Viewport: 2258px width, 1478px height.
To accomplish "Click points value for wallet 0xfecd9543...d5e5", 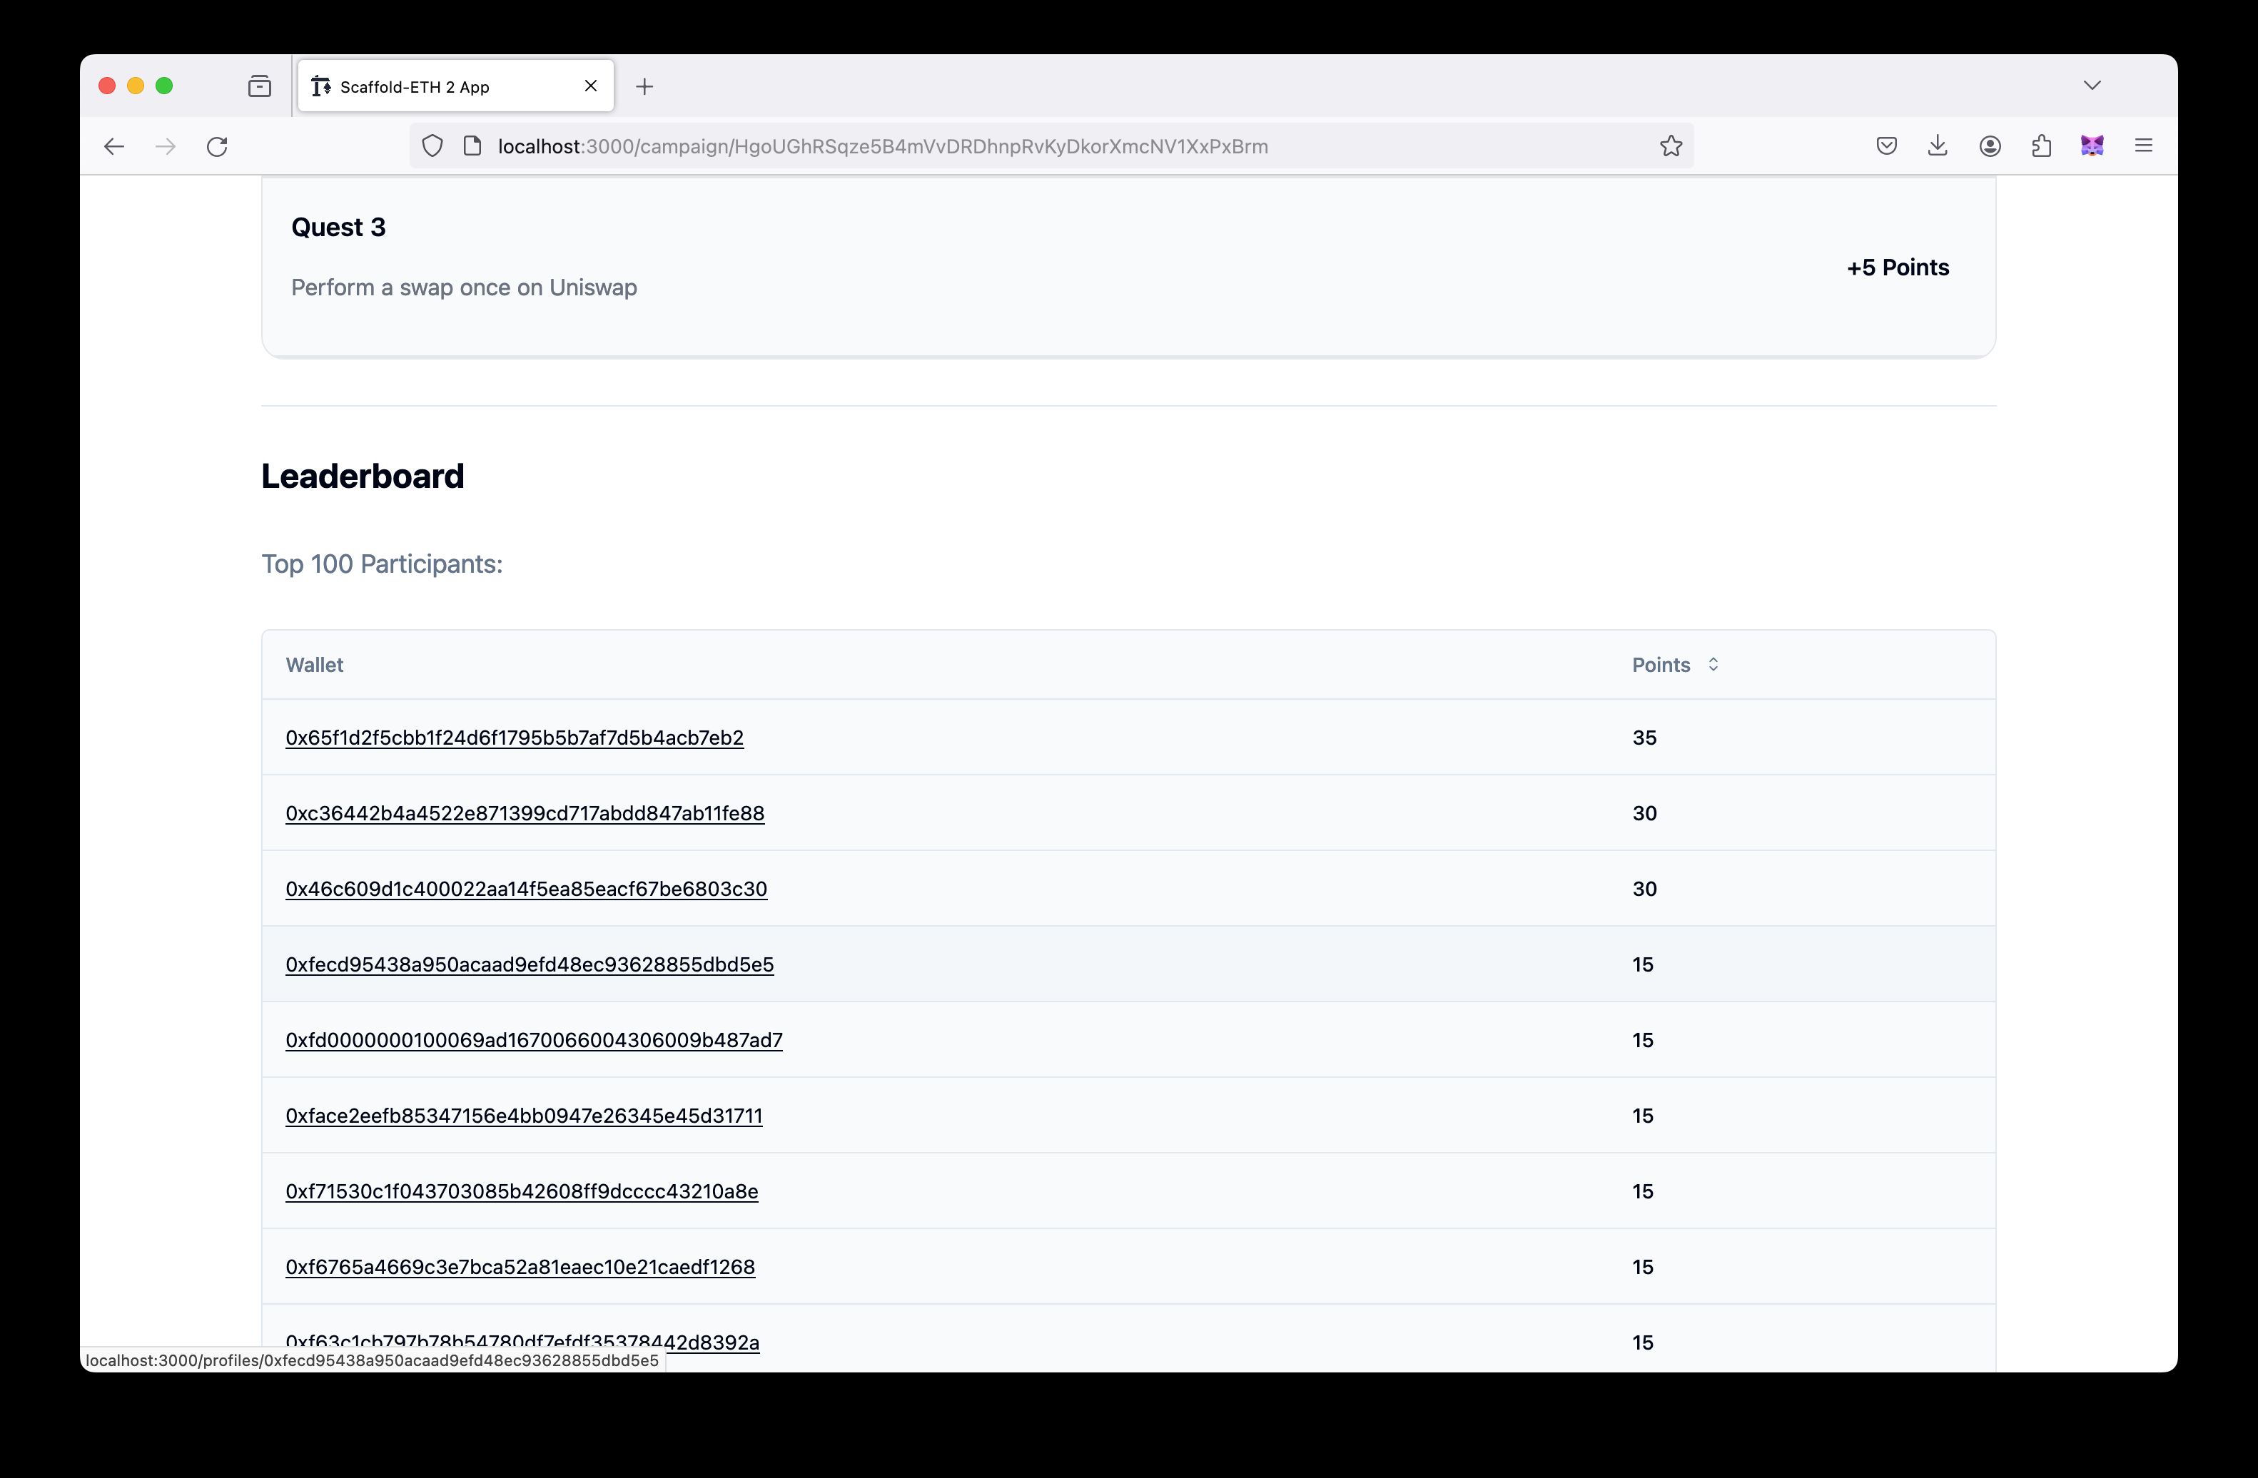I will click(1642, 964).
